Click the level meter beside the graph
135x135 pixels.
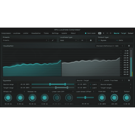(x=131, y=62)
